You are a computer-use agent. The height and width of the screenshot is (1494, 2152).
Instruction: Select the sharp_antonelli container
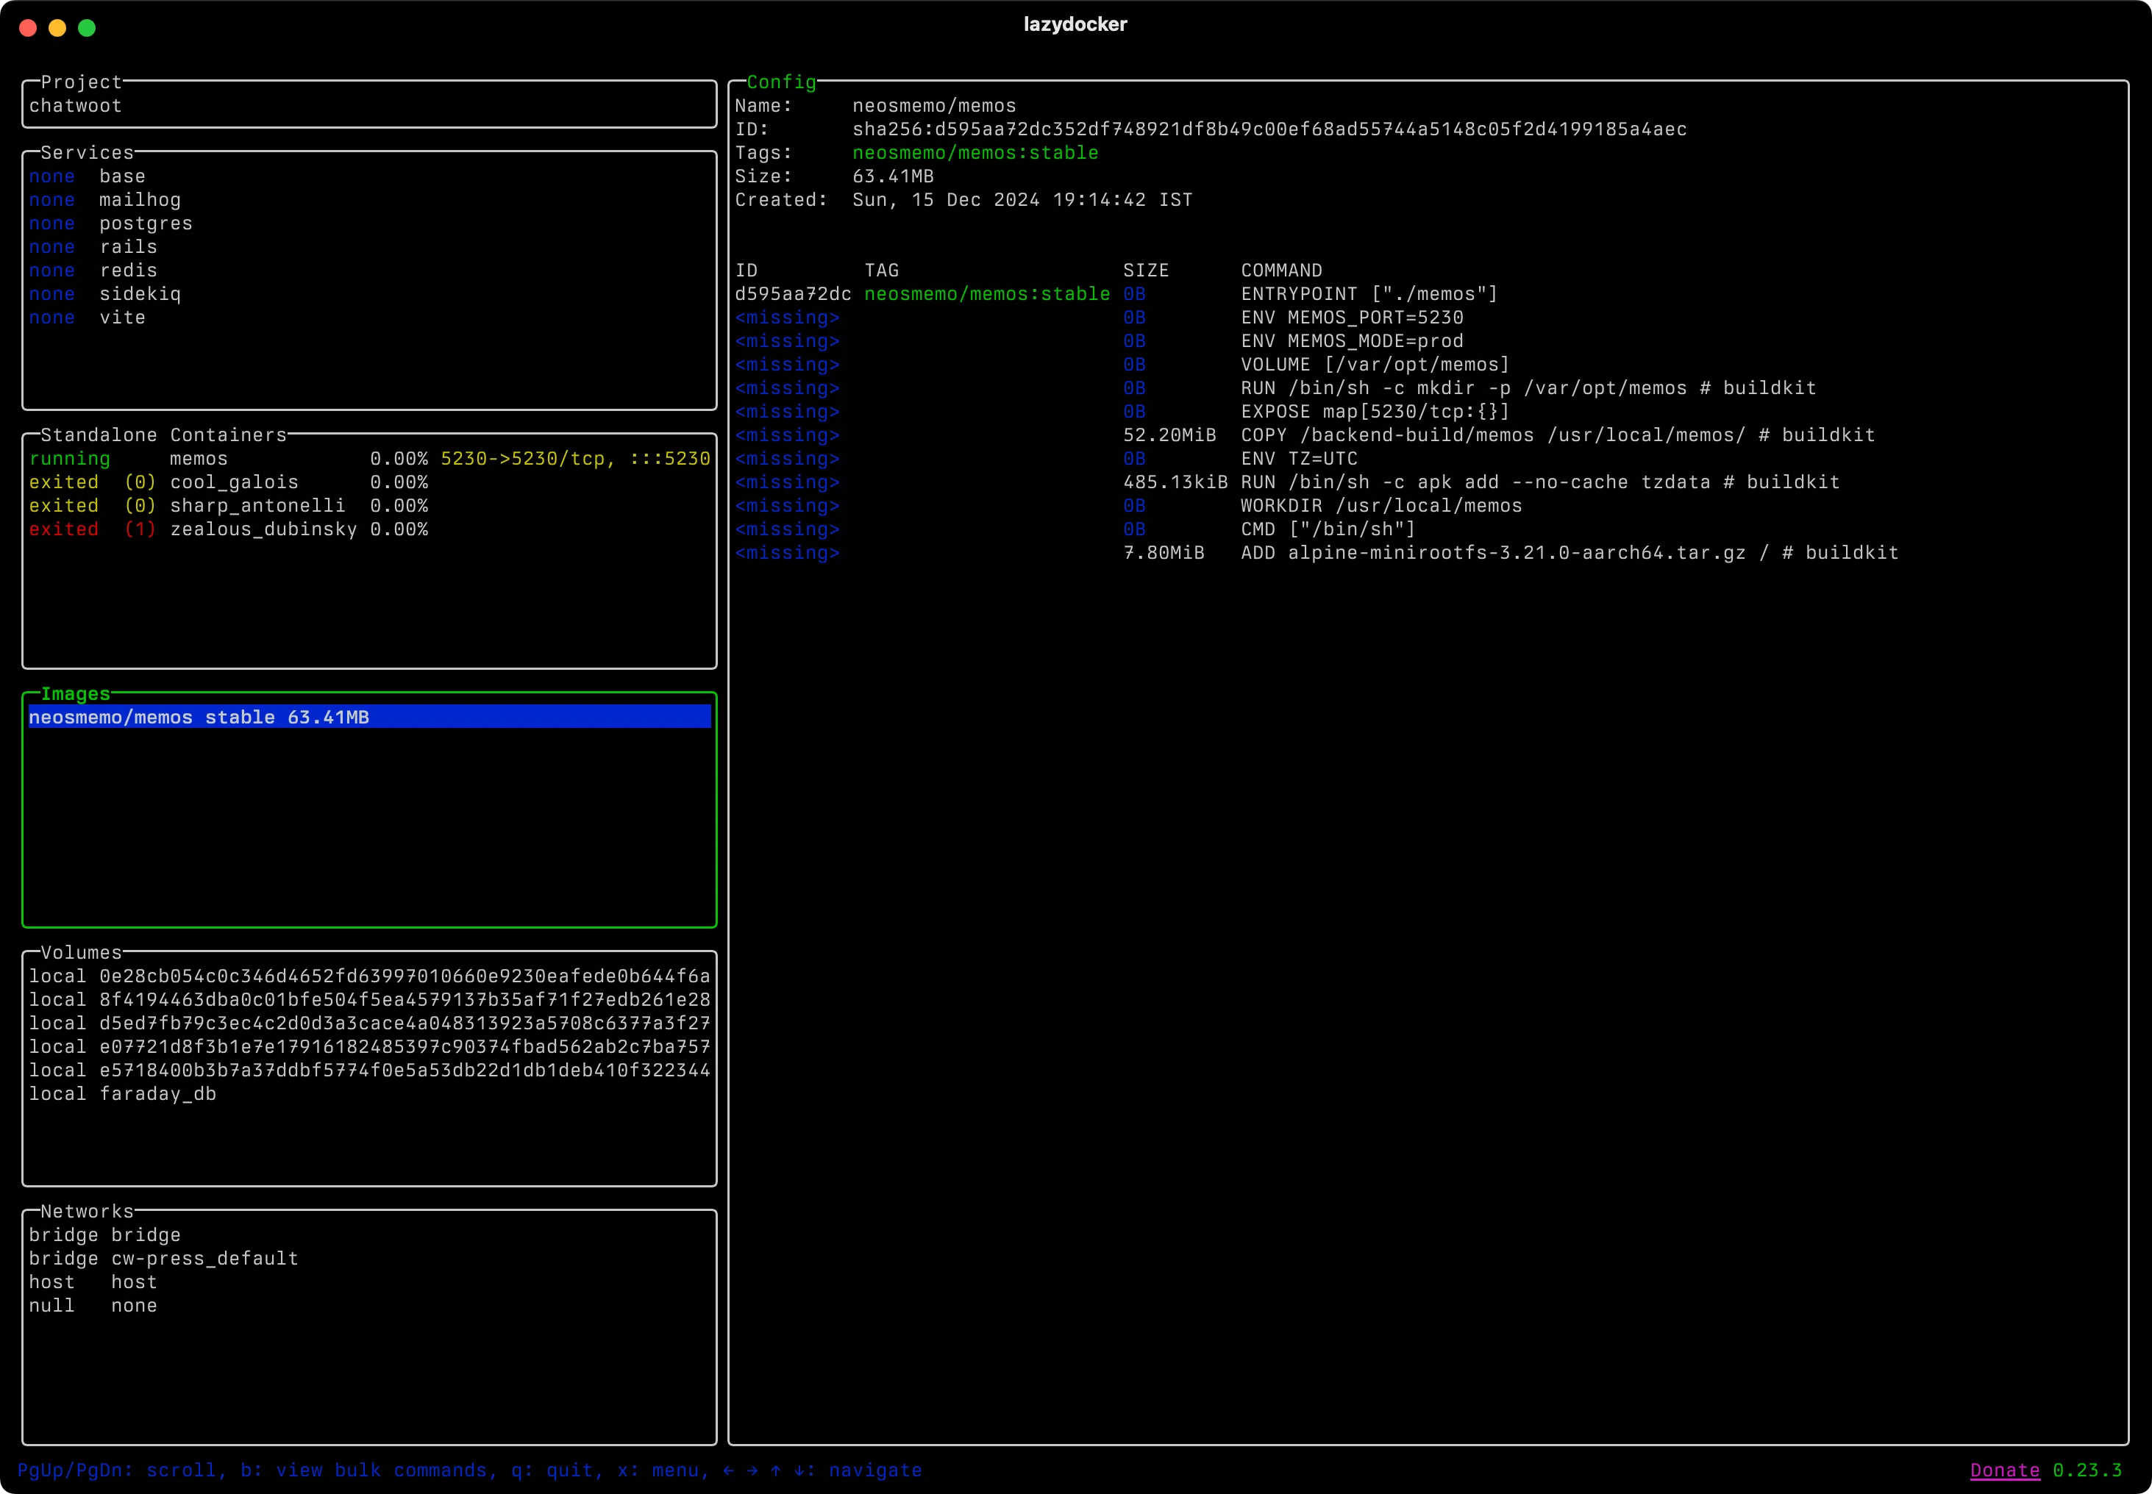[257, 506]
